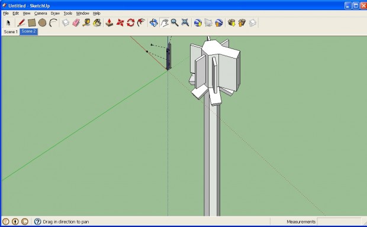Click the geo-location status bar icon
The image size is (367, 227).
[5, 222]
